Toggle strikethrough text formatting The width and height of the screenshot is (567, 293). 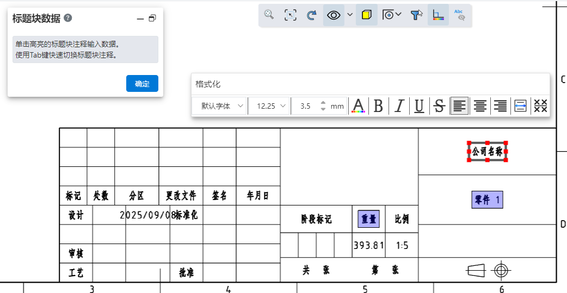tap(439, 106)
